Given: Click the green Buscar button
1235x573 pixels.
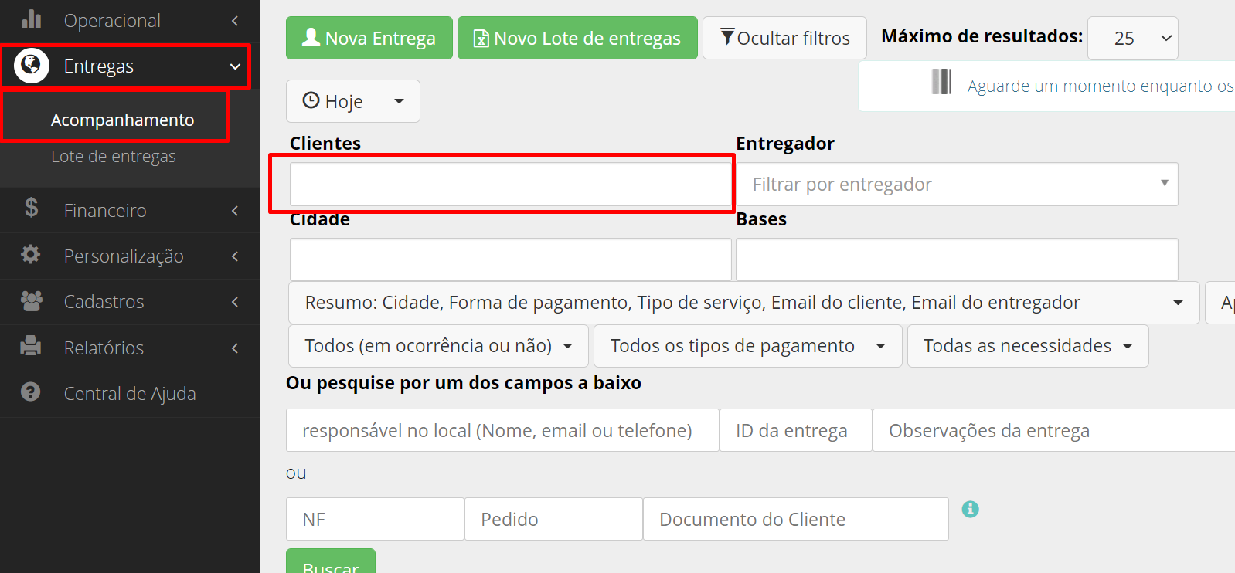Looking at the screenshot, I should [x=331, y=561].
